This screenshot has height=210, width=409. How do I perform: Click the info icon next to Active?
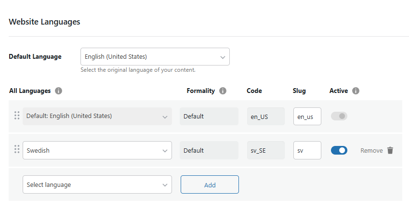tap(356, 91)
